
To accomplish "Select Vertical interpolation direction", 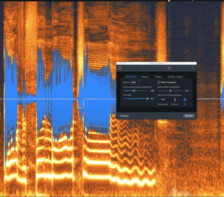I will click(175, 99).
